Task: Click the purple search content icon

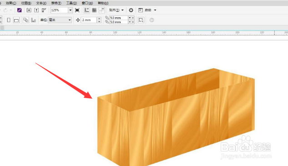Action: [x=19, y=10]
